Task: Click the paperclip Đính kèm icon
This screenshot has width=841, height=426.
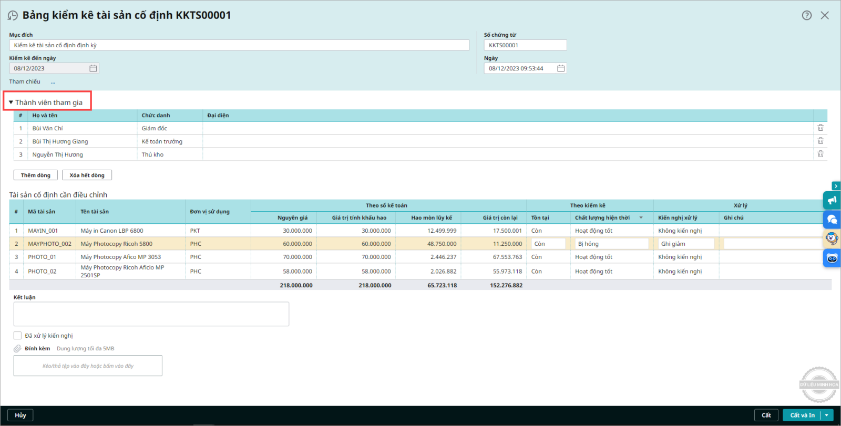Action: [x=17, y=348]
